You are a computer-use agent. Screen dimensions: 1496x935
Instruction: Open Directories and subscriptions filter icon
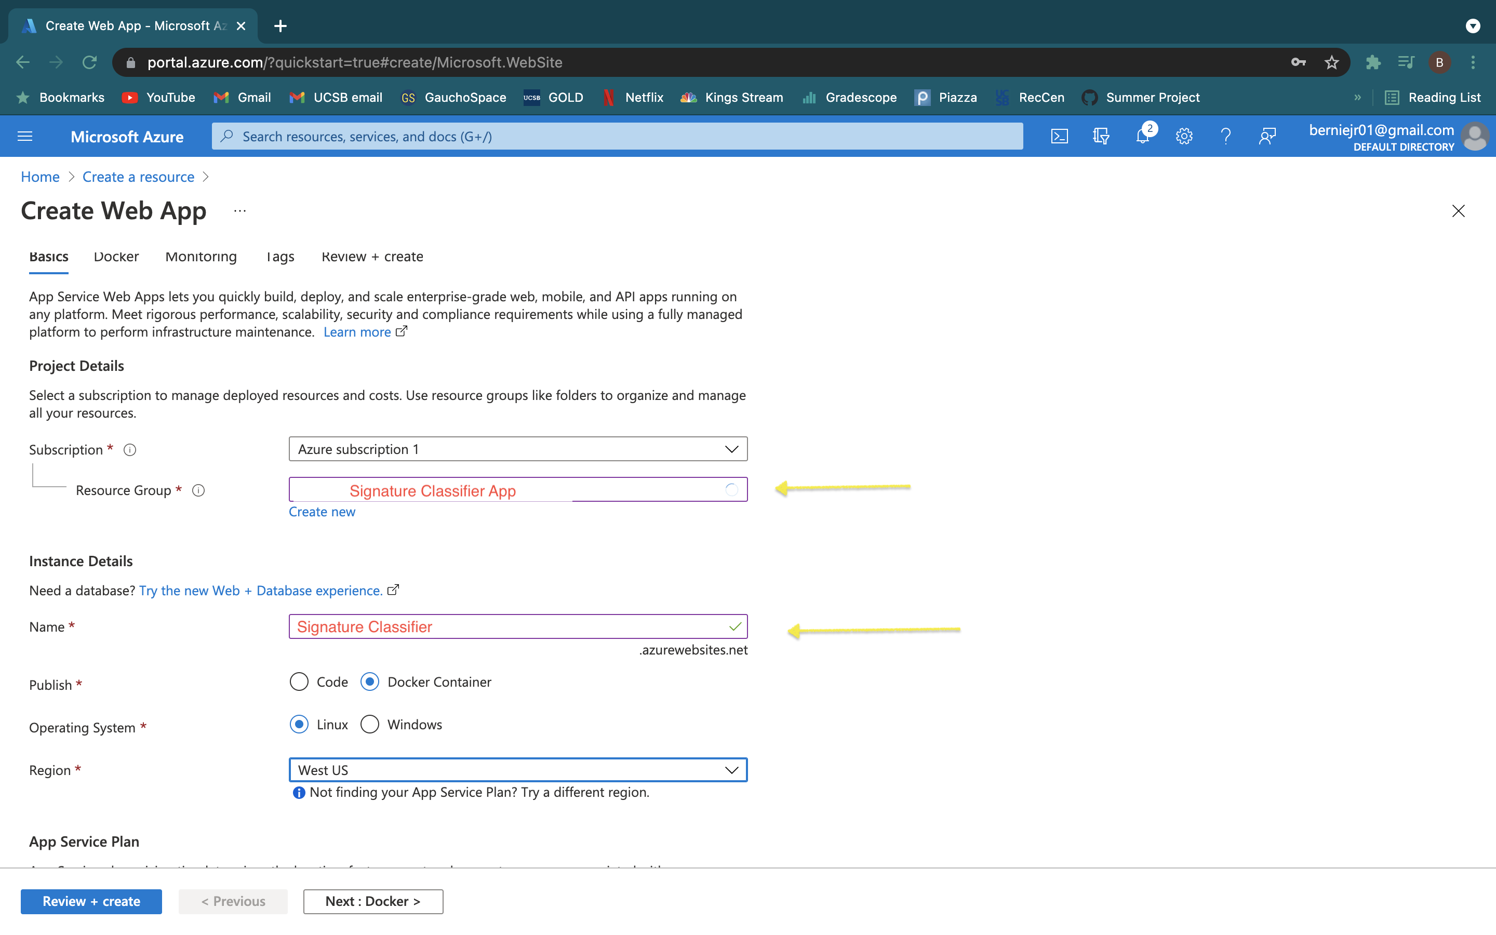1101,136
